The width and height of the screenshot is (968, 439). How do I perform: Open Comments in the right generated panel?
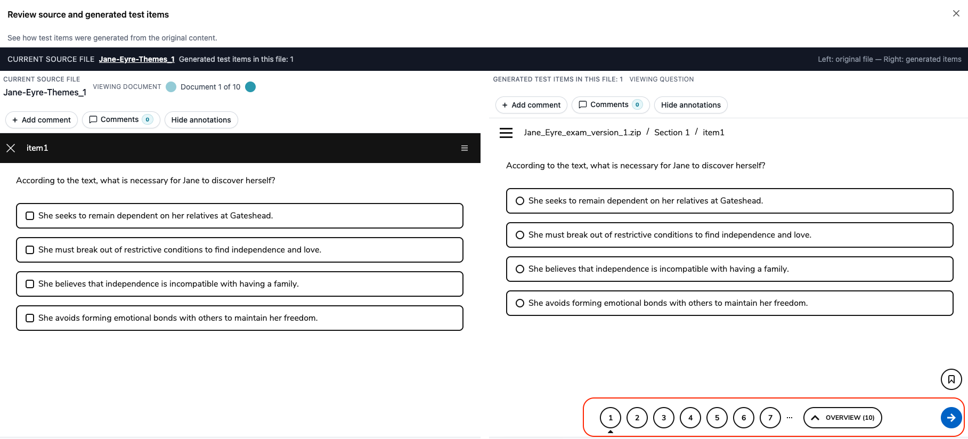tap(611, 105)
